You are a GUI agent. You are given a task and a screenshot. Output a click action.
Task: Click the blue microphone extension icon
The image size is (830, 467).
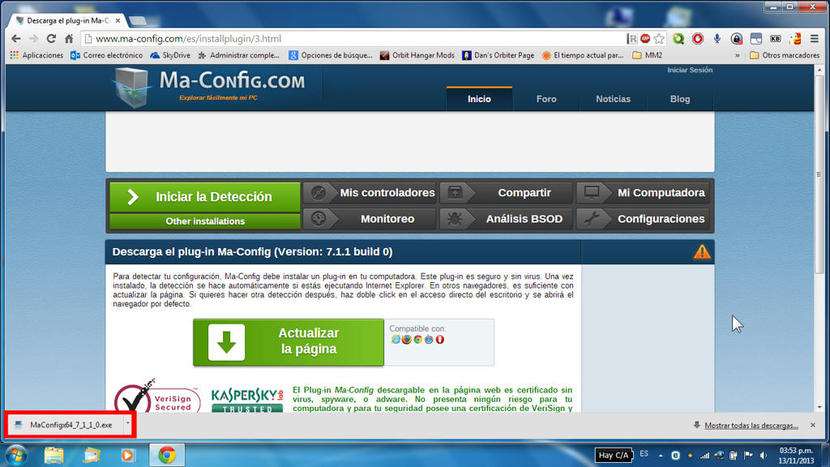coord(717,39)
